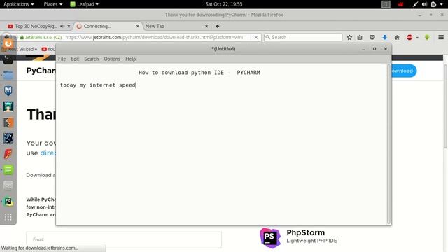Open system menu arrow in top panel
Image resolution: width=448 pixels, height=252 pixels.
(441, 4)
